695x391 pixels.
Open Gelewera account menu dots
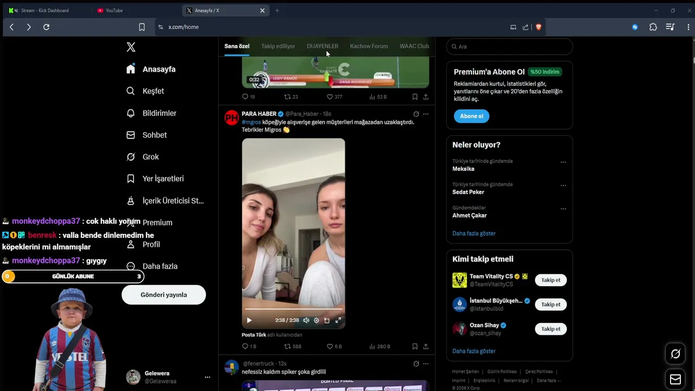(207, 377)
